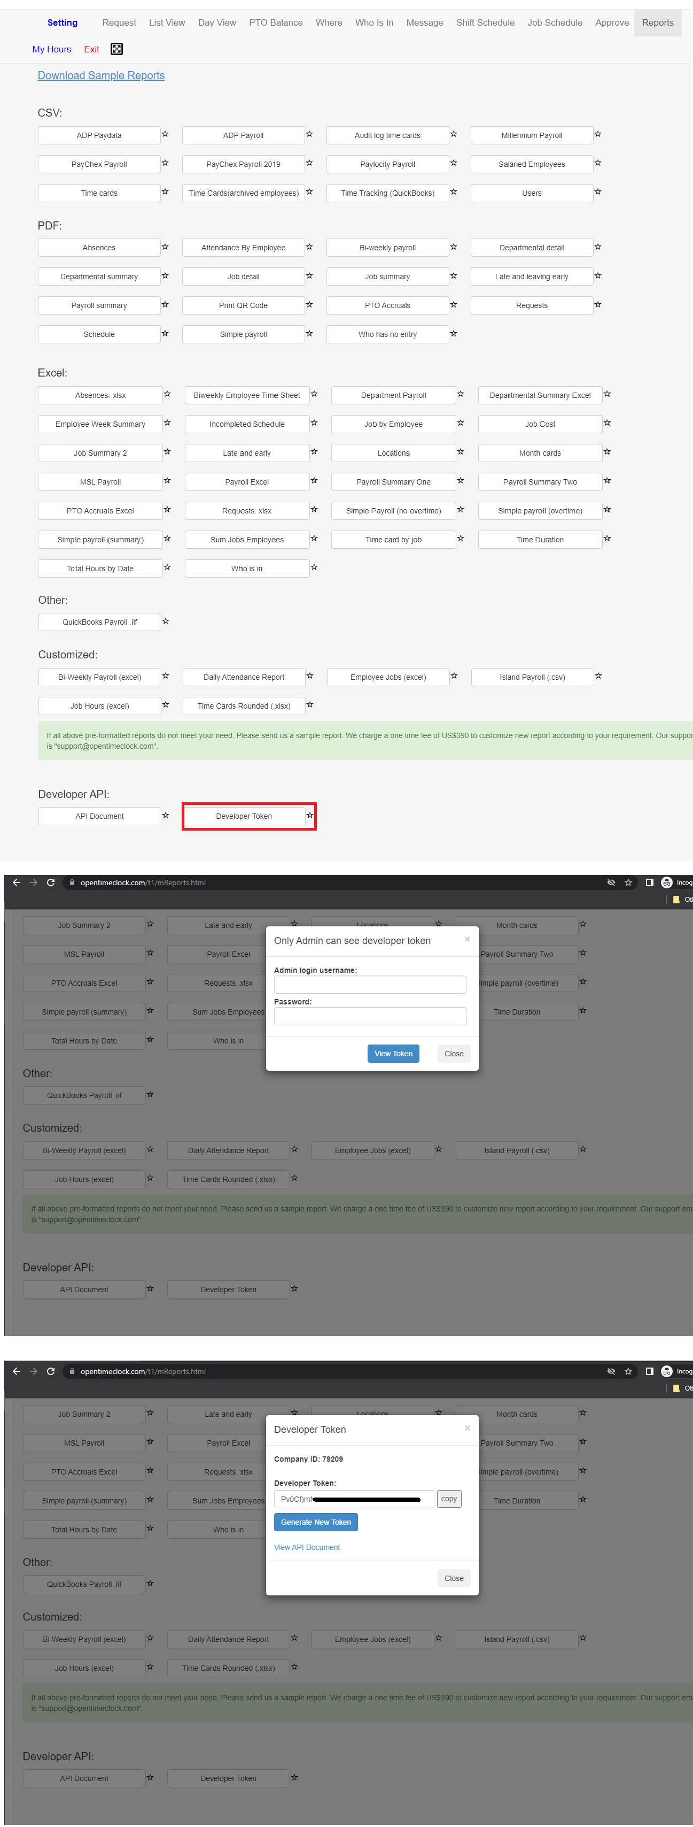Open the Job summary PDF report

coord(387,277)
